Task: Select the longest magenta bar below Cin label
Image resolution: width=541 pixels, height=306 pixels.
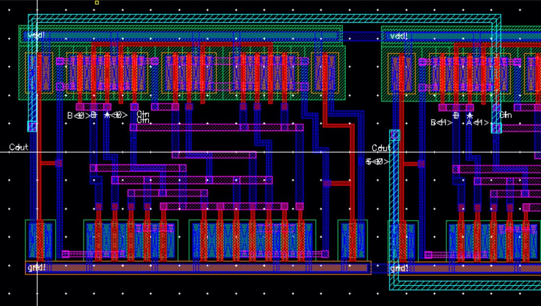Action: [217, 128]
